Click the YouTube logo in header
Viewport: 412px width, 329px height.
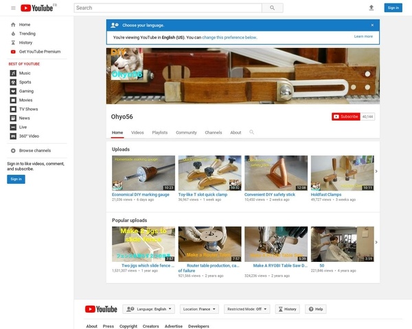pyautogui.click(x=37, y=8)
